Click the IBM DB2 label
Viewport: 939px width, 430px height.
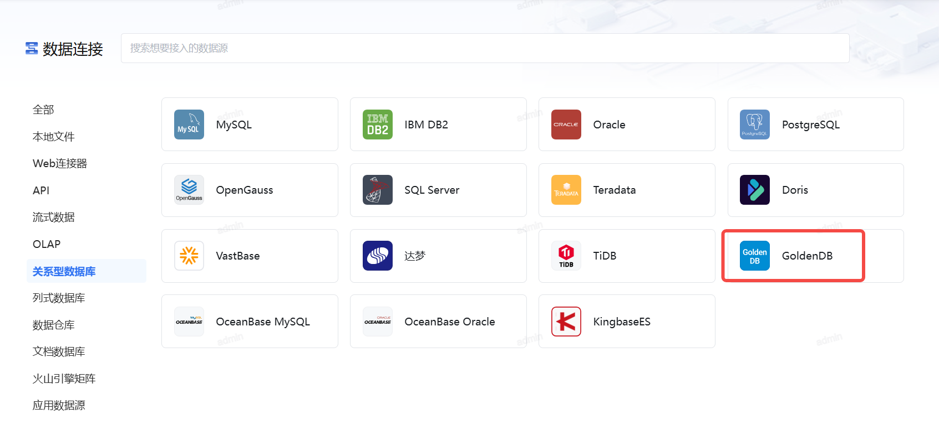click(426, 125)
